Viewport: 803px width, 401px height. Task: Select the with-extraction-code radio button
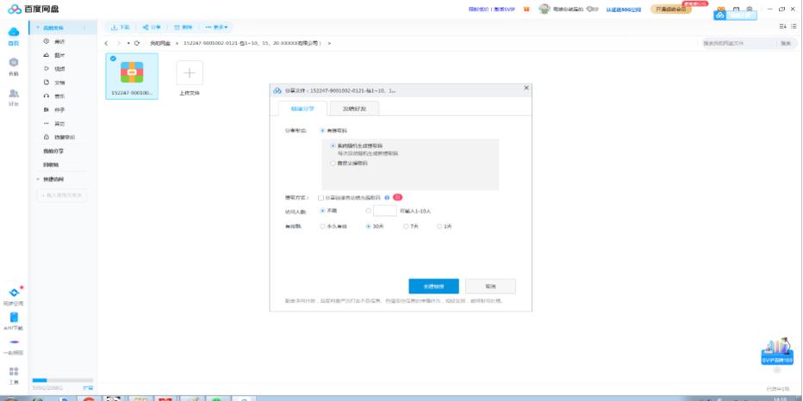322,131
